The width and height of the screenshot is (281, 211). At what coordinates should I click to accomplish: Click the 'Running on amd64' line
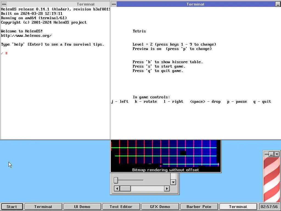coord(34,18)
